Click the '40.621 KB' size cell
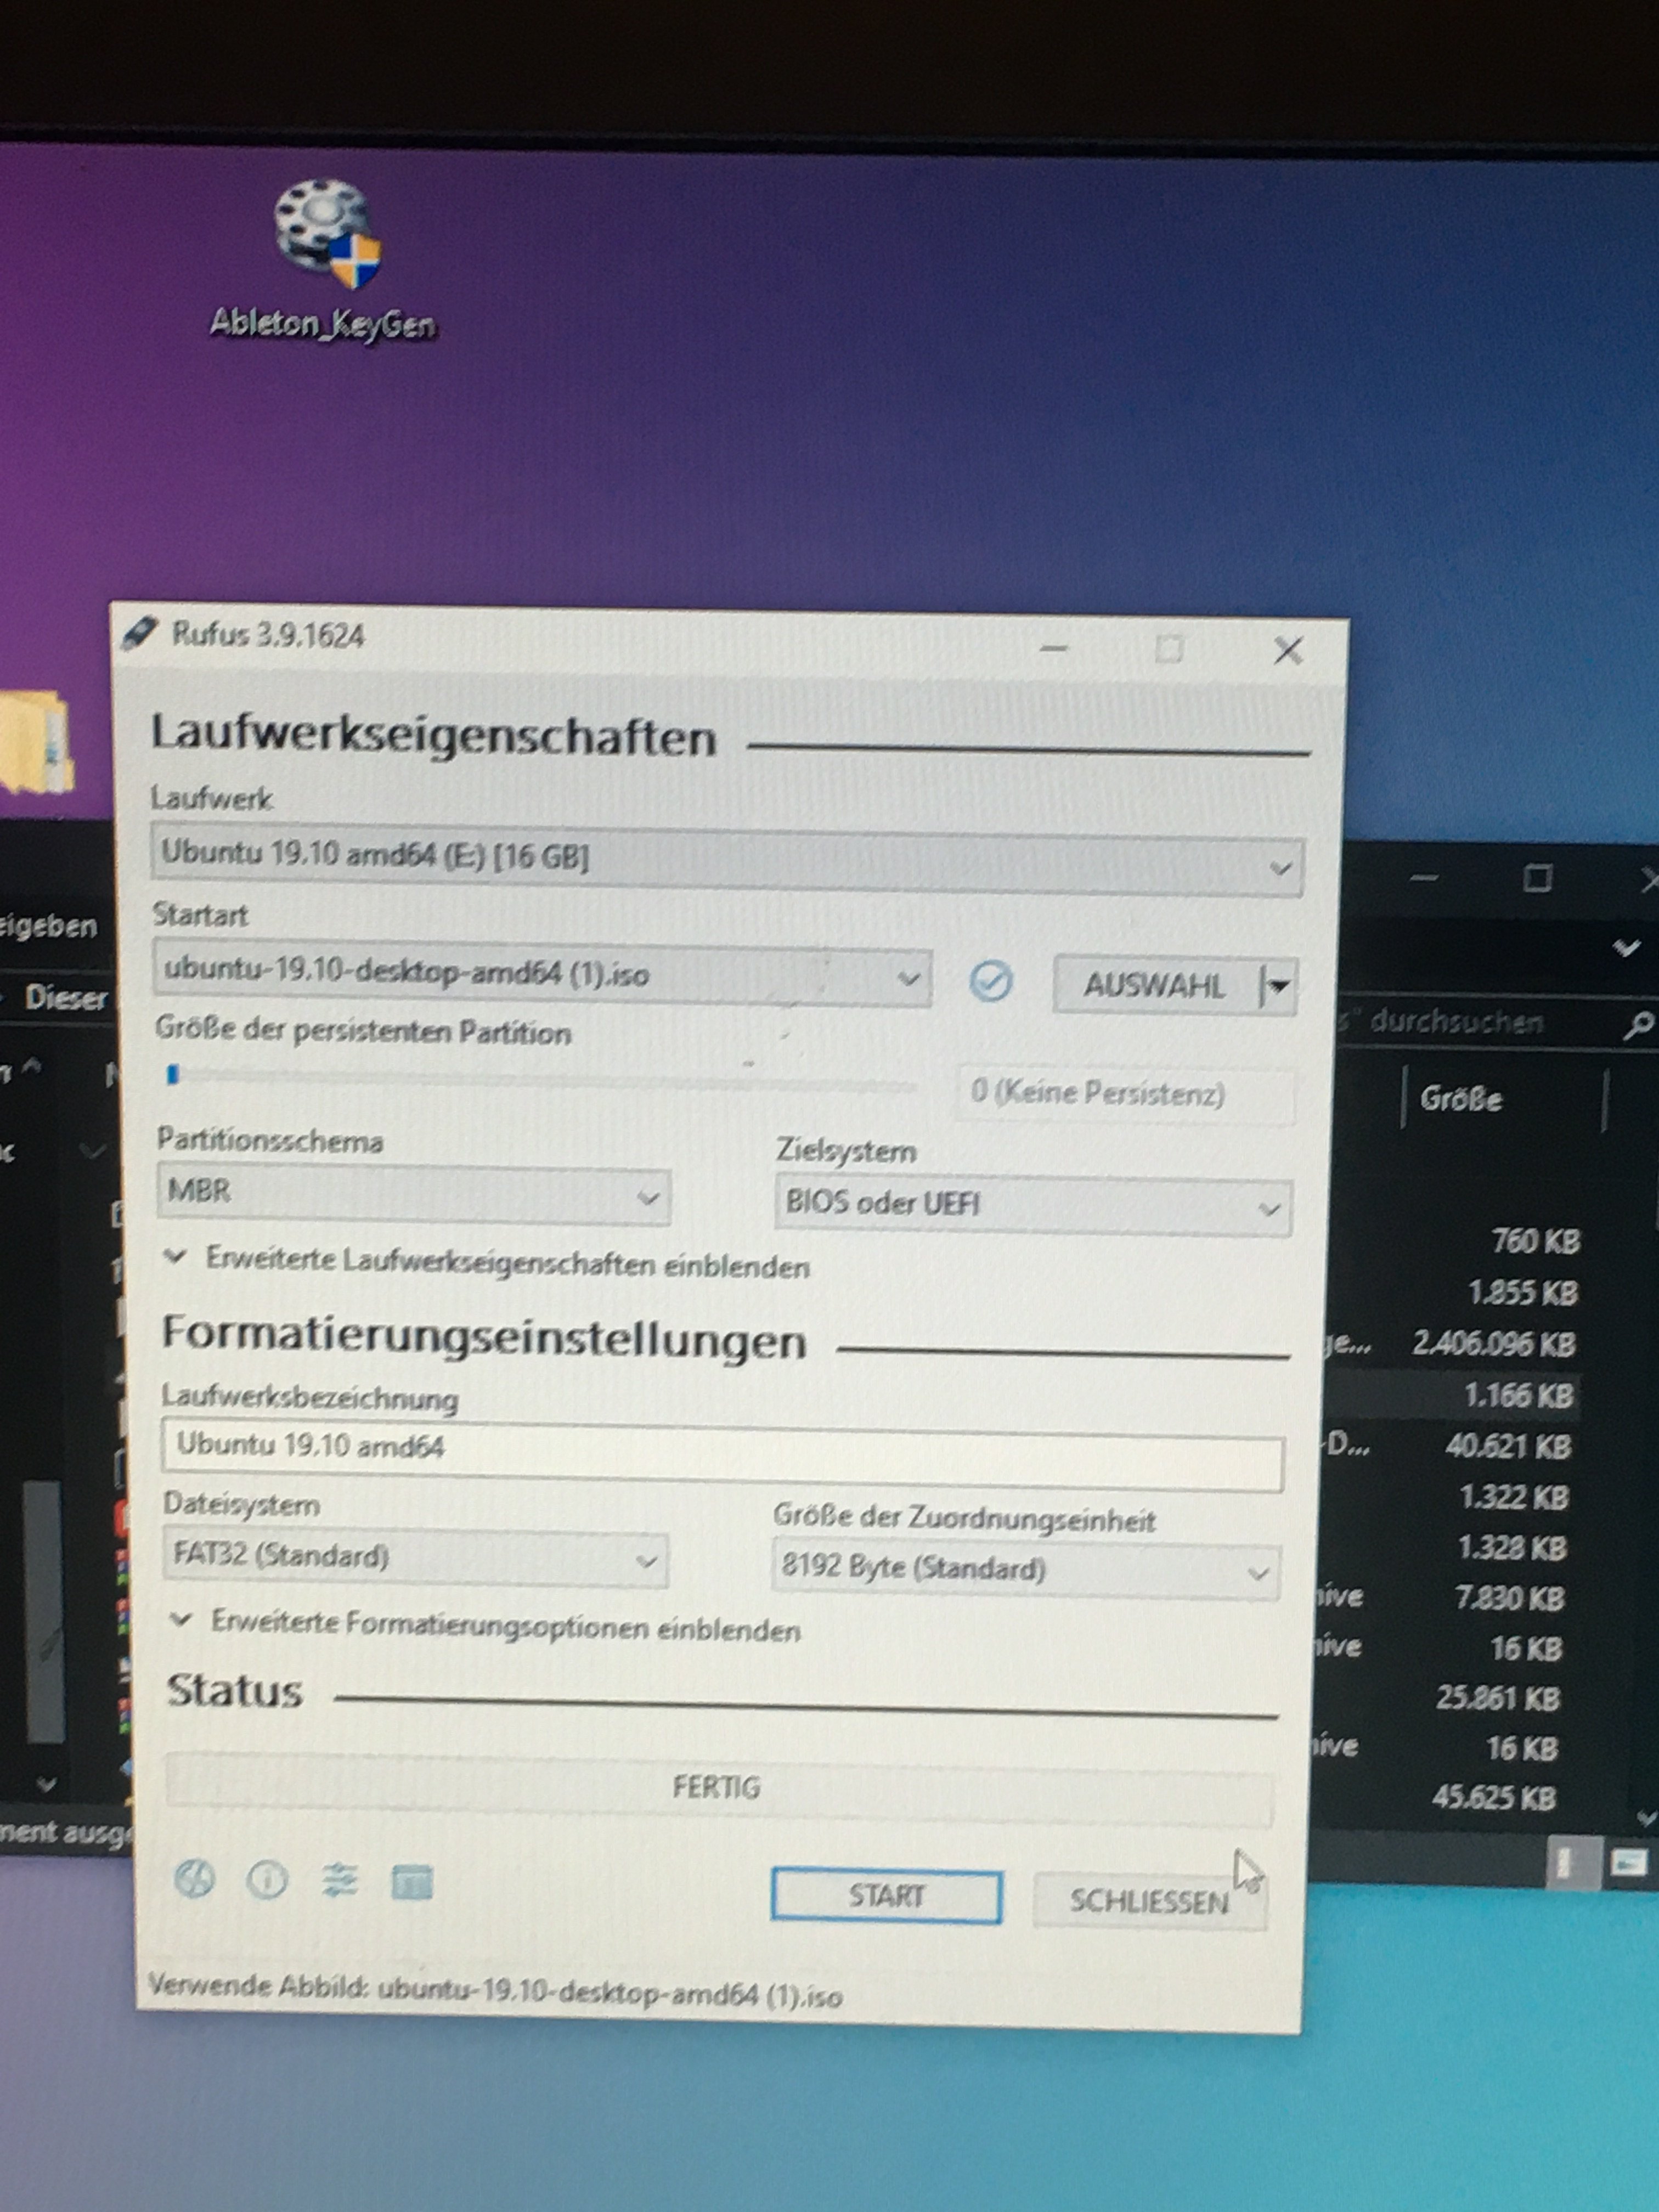Viewport: 1659px width, 2212px height. (x=1507, y=1446)
